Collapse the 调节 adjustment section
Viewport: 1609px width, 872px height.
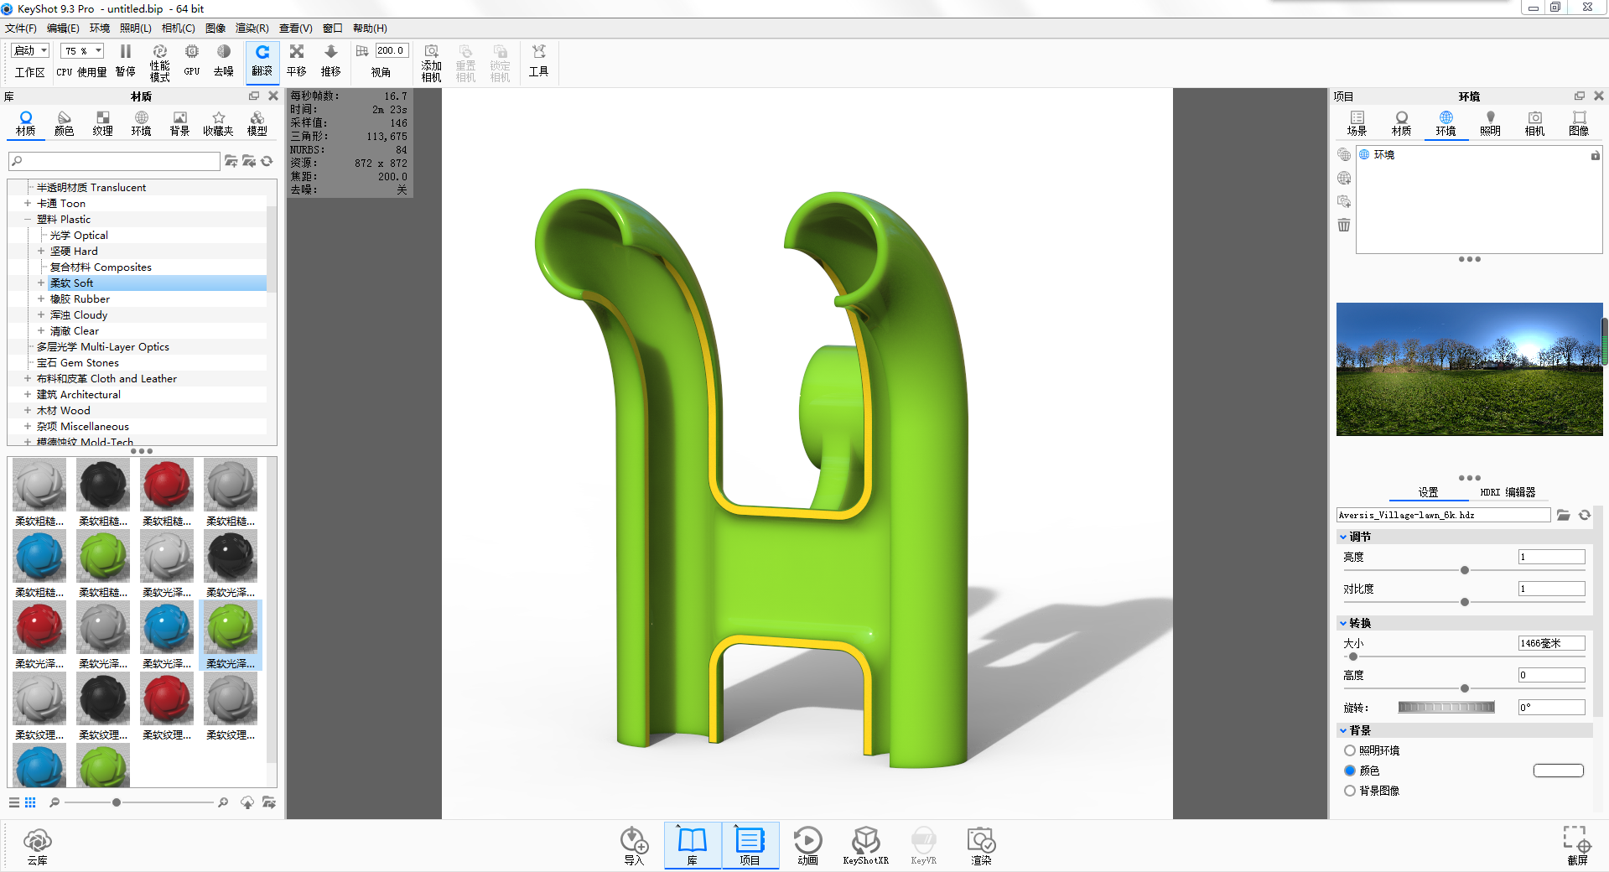(x=1343, y=537)
